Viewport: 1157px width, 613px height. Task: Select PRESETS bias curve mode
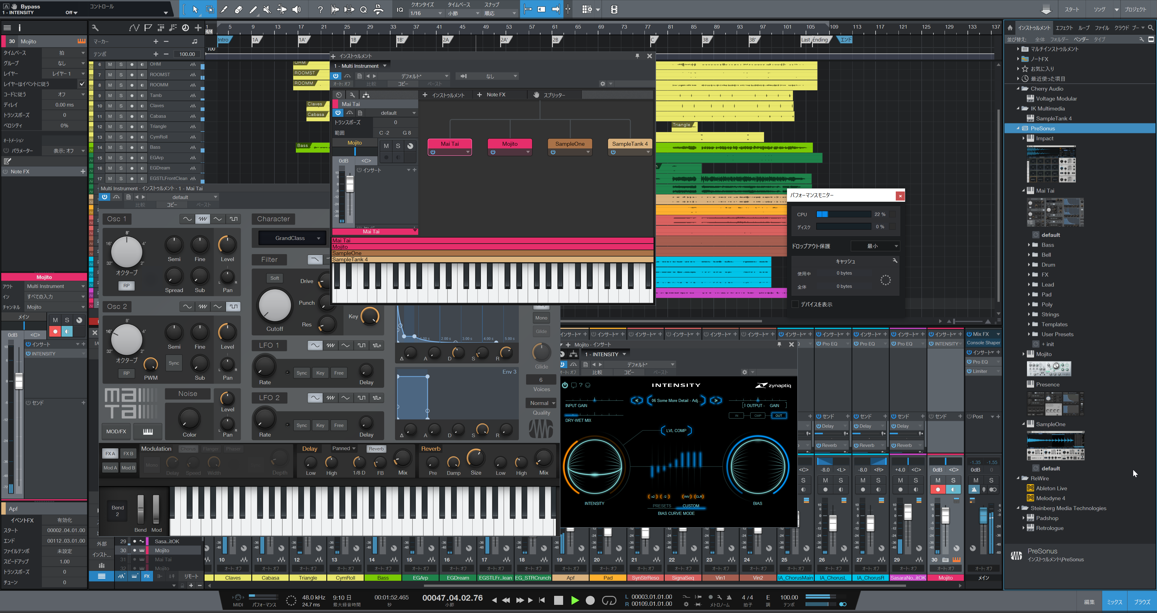(662, 506)
